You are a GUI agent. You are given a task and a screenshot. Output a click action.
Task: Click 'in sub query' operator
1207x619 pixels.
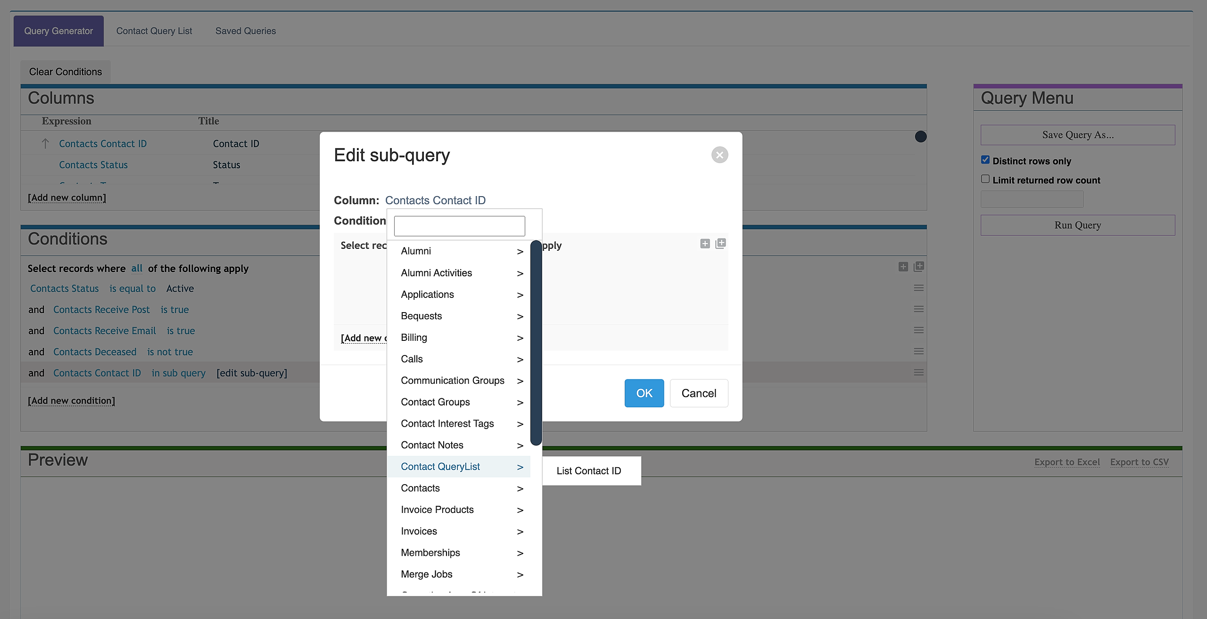[x=179, y=373]
